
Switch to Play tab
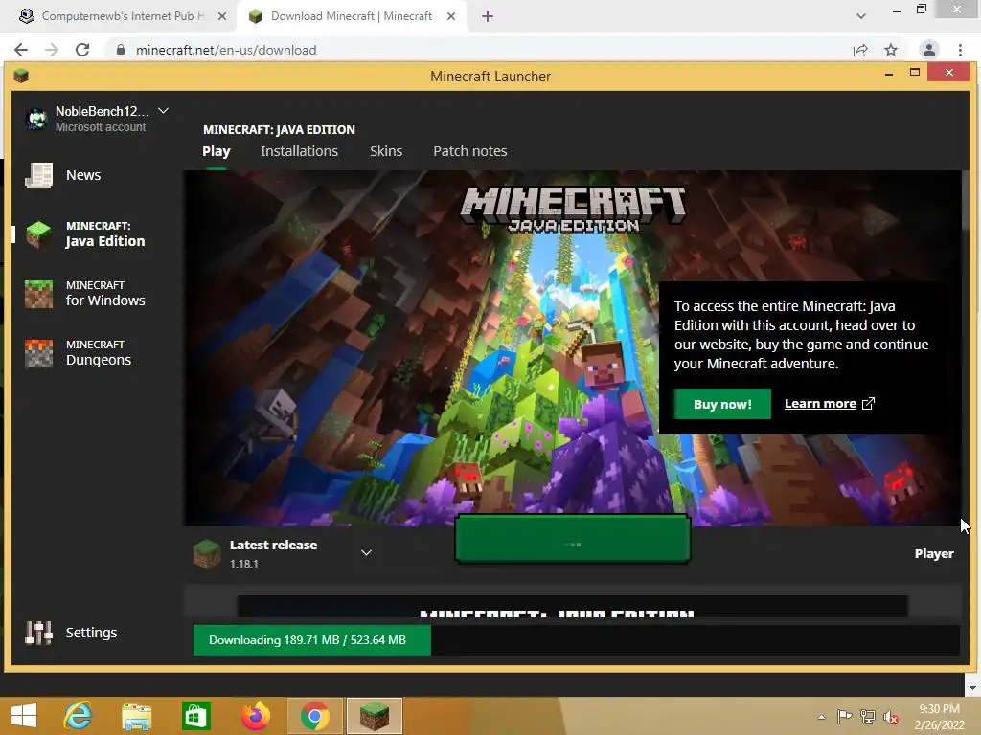217,151
